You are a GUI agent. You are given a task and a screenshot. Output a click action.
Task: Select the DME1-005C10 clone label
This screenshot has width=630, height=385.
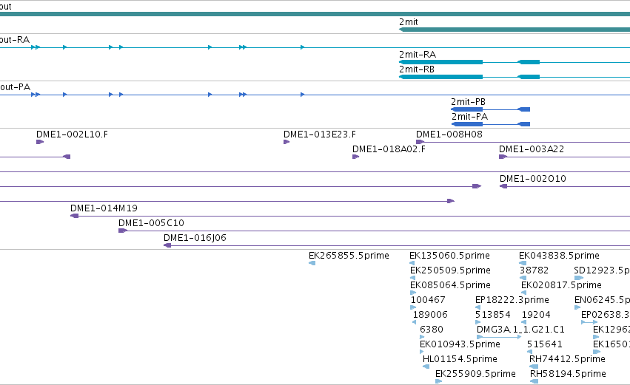click(151, 223)
